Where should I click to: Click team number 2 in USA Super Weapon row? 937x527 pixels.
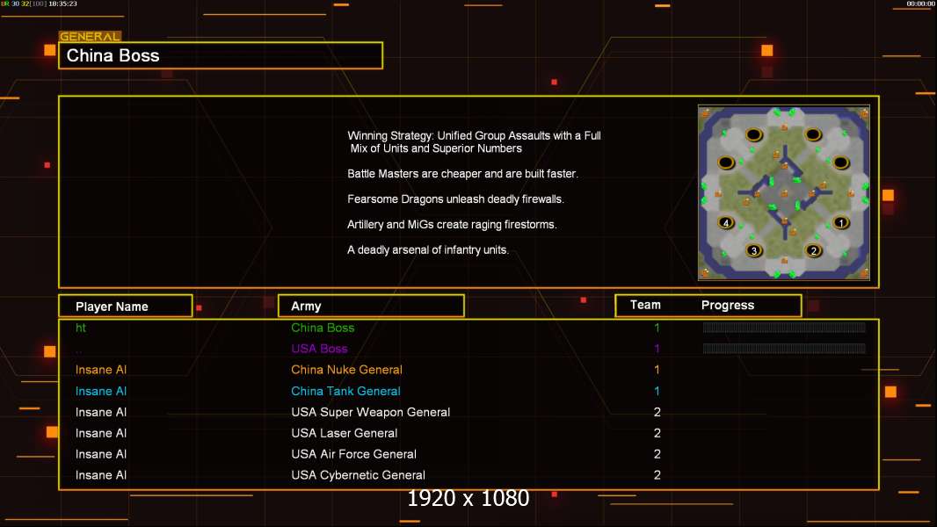pyautogui.click(x=657, y=412)
